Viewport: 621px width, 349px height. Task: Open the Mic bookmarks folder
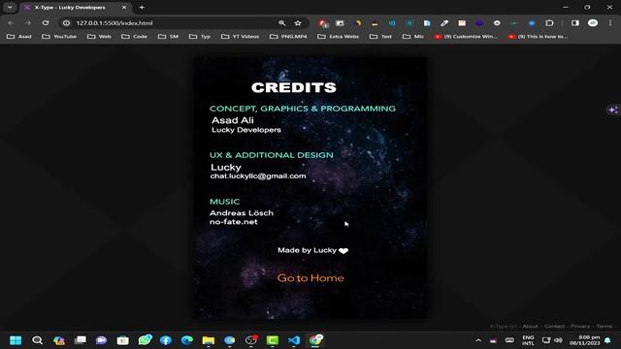(413, 37)
